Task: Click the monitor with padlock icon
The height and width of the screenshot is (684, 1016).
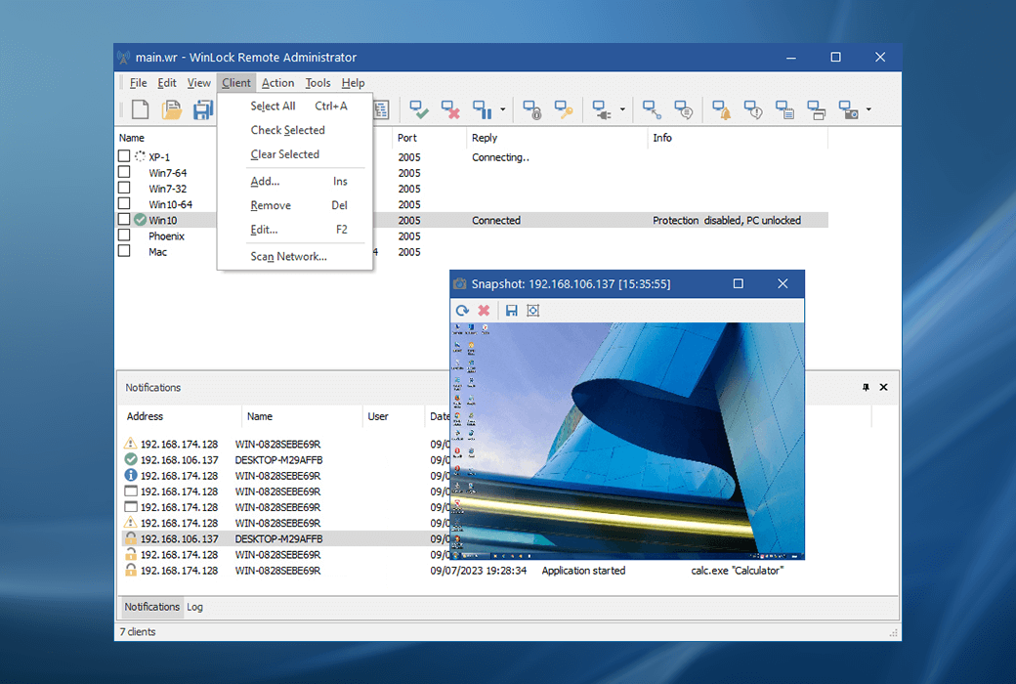Action: coord(532,109)
